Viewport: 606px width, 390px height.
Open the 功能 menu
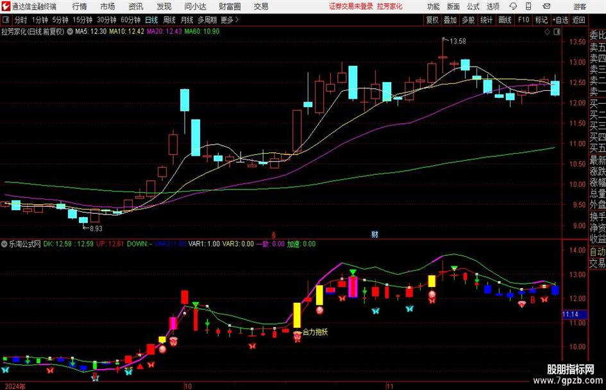coord(433,6)
